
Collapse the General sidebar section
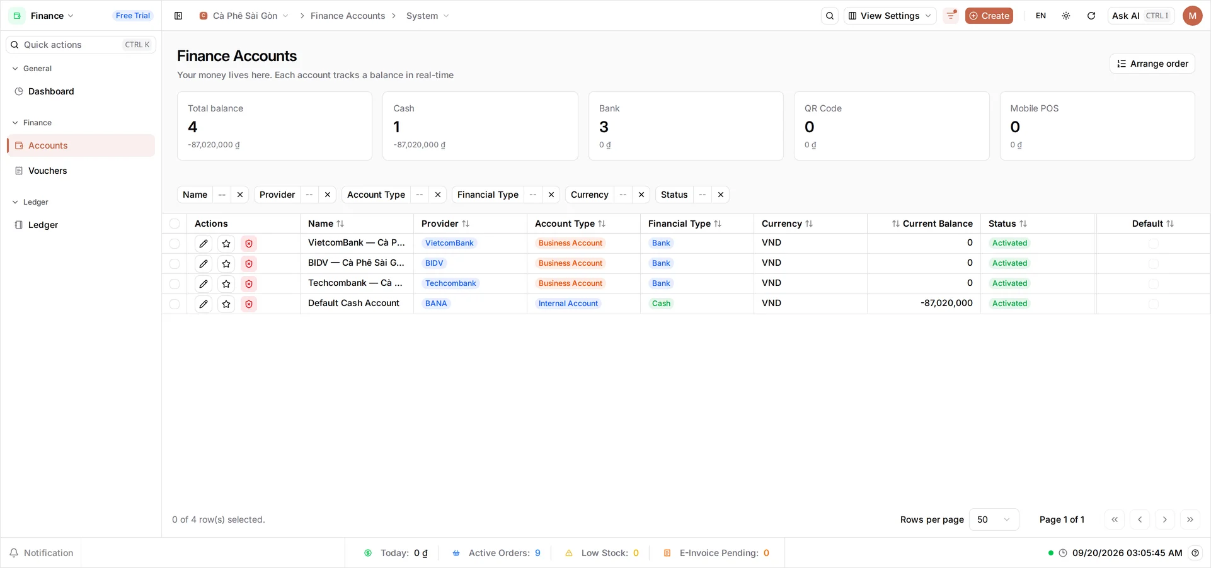(x=32, y=69)
